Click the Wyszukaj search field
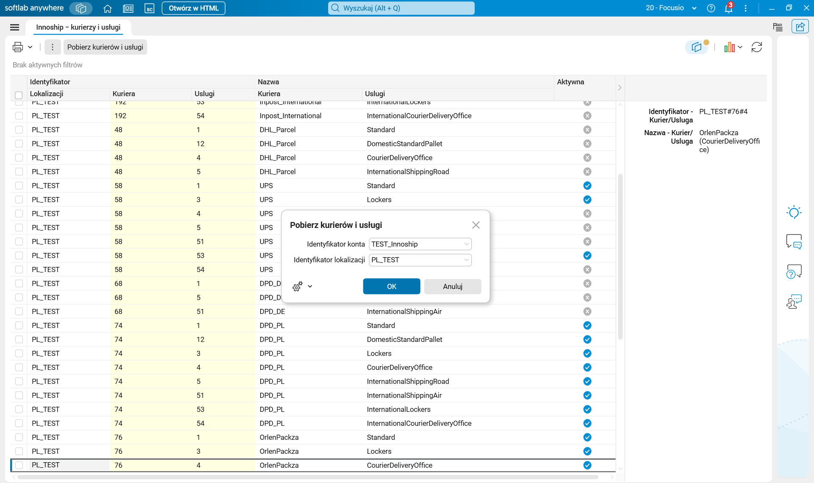 (x=401, y=8)
